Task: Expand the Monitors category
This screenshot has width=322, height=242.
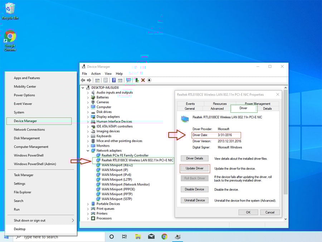Action: pos(88,146)
